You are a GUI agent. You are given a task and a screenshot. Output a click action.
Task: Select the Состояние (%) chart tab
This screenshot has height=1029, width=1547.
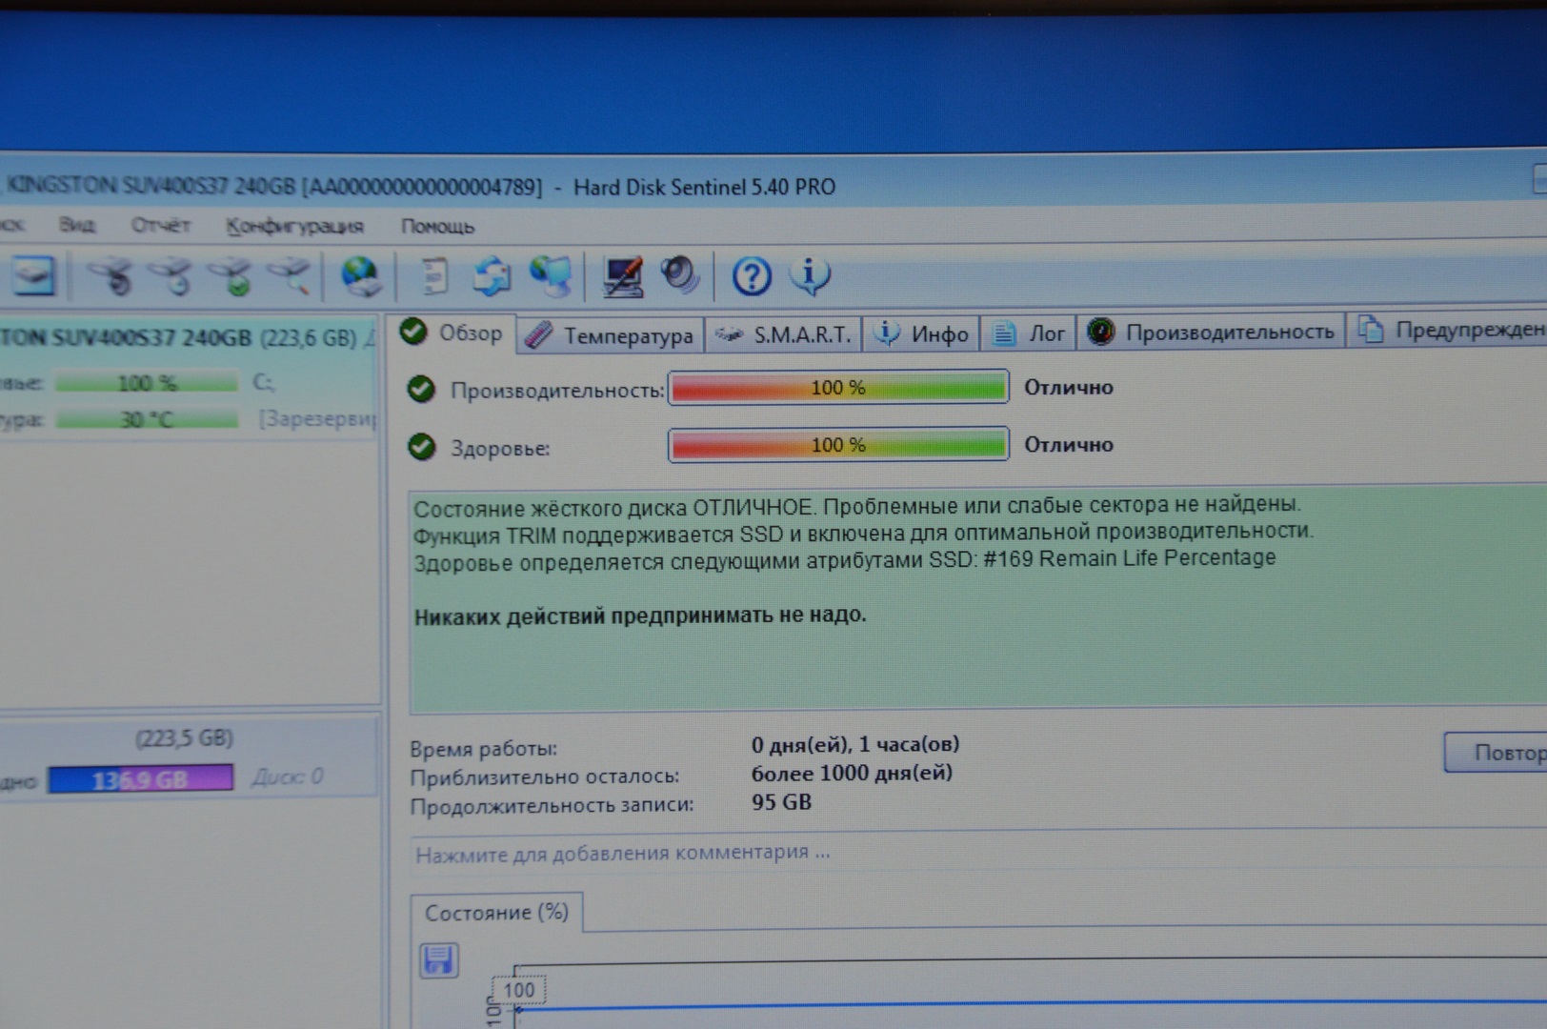[x=496, y=913]
